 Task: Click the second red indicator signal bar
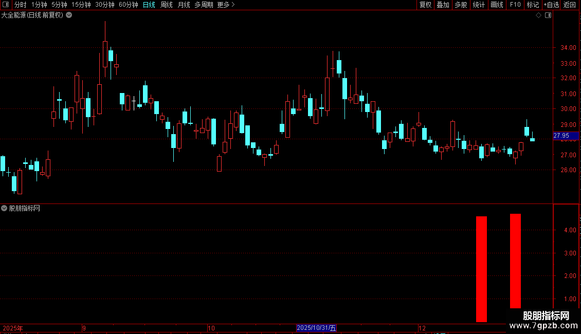point(515,261)
